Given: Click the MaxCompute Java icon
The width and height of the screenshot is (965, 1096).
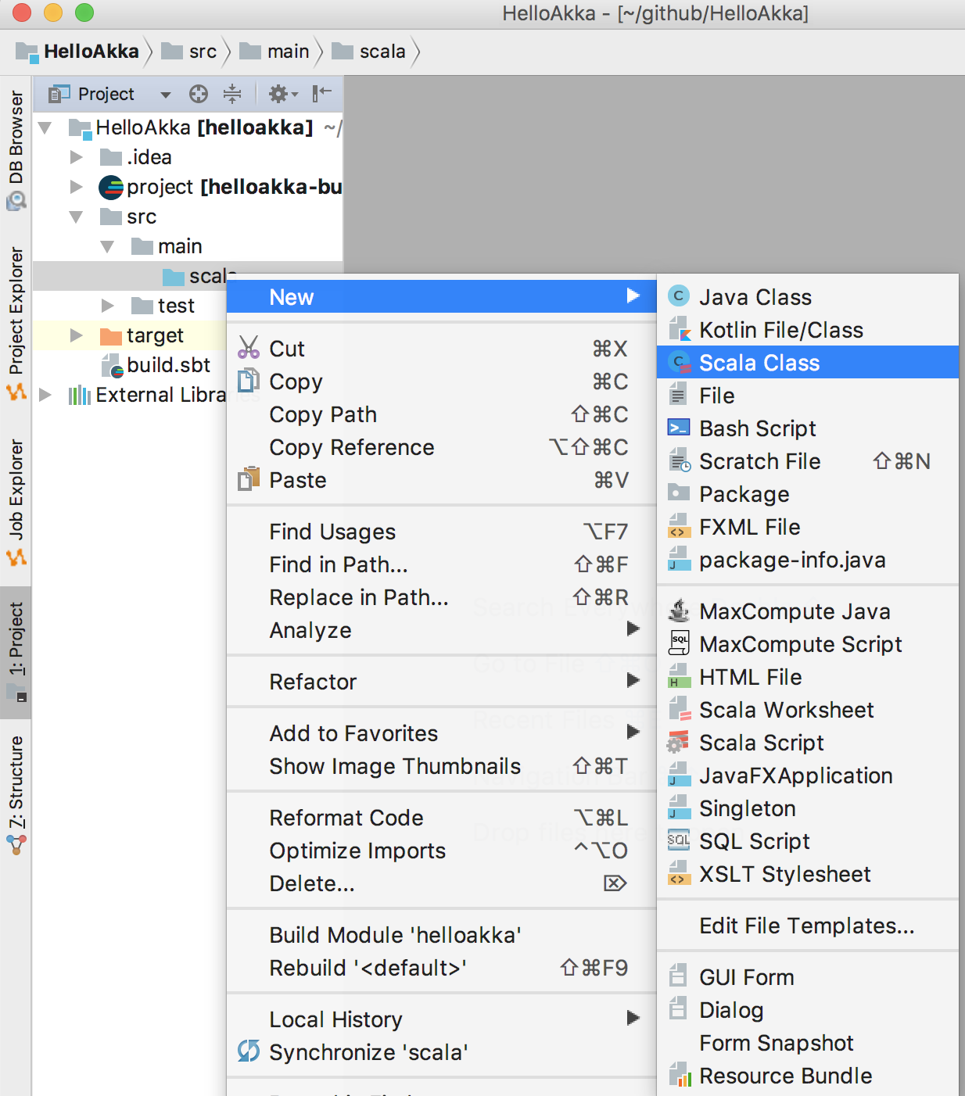Looking at the screenshot, I should pyautogui.click(x=679, y=611).
